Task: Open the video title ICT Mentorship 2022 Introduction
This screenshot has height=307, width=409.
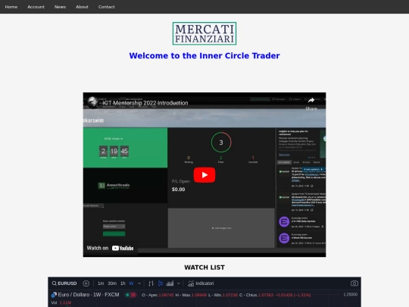Action: pyautogui.click(x=145, y=103)
